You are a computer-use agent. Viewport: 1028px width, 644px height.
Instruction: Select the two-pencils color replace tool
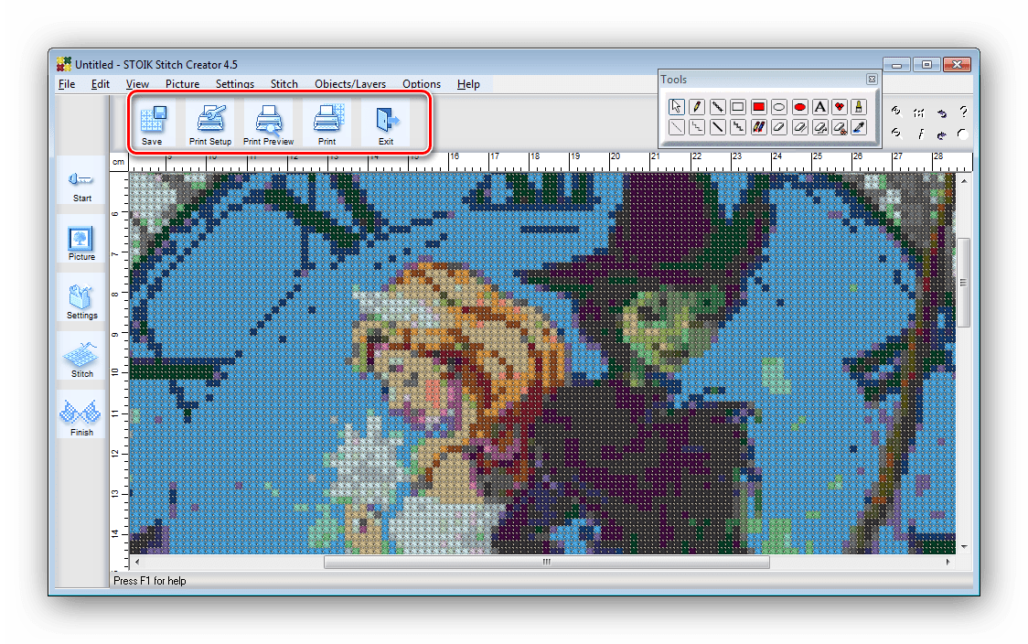coord(758,127)
